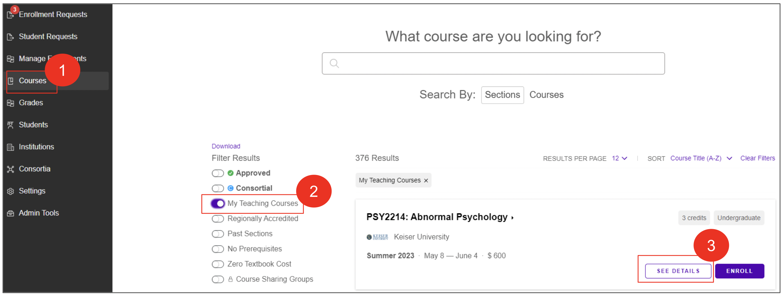783x296 pixels.
Task: Click the Student Requests sidebar icon
Action: (11, 37)
